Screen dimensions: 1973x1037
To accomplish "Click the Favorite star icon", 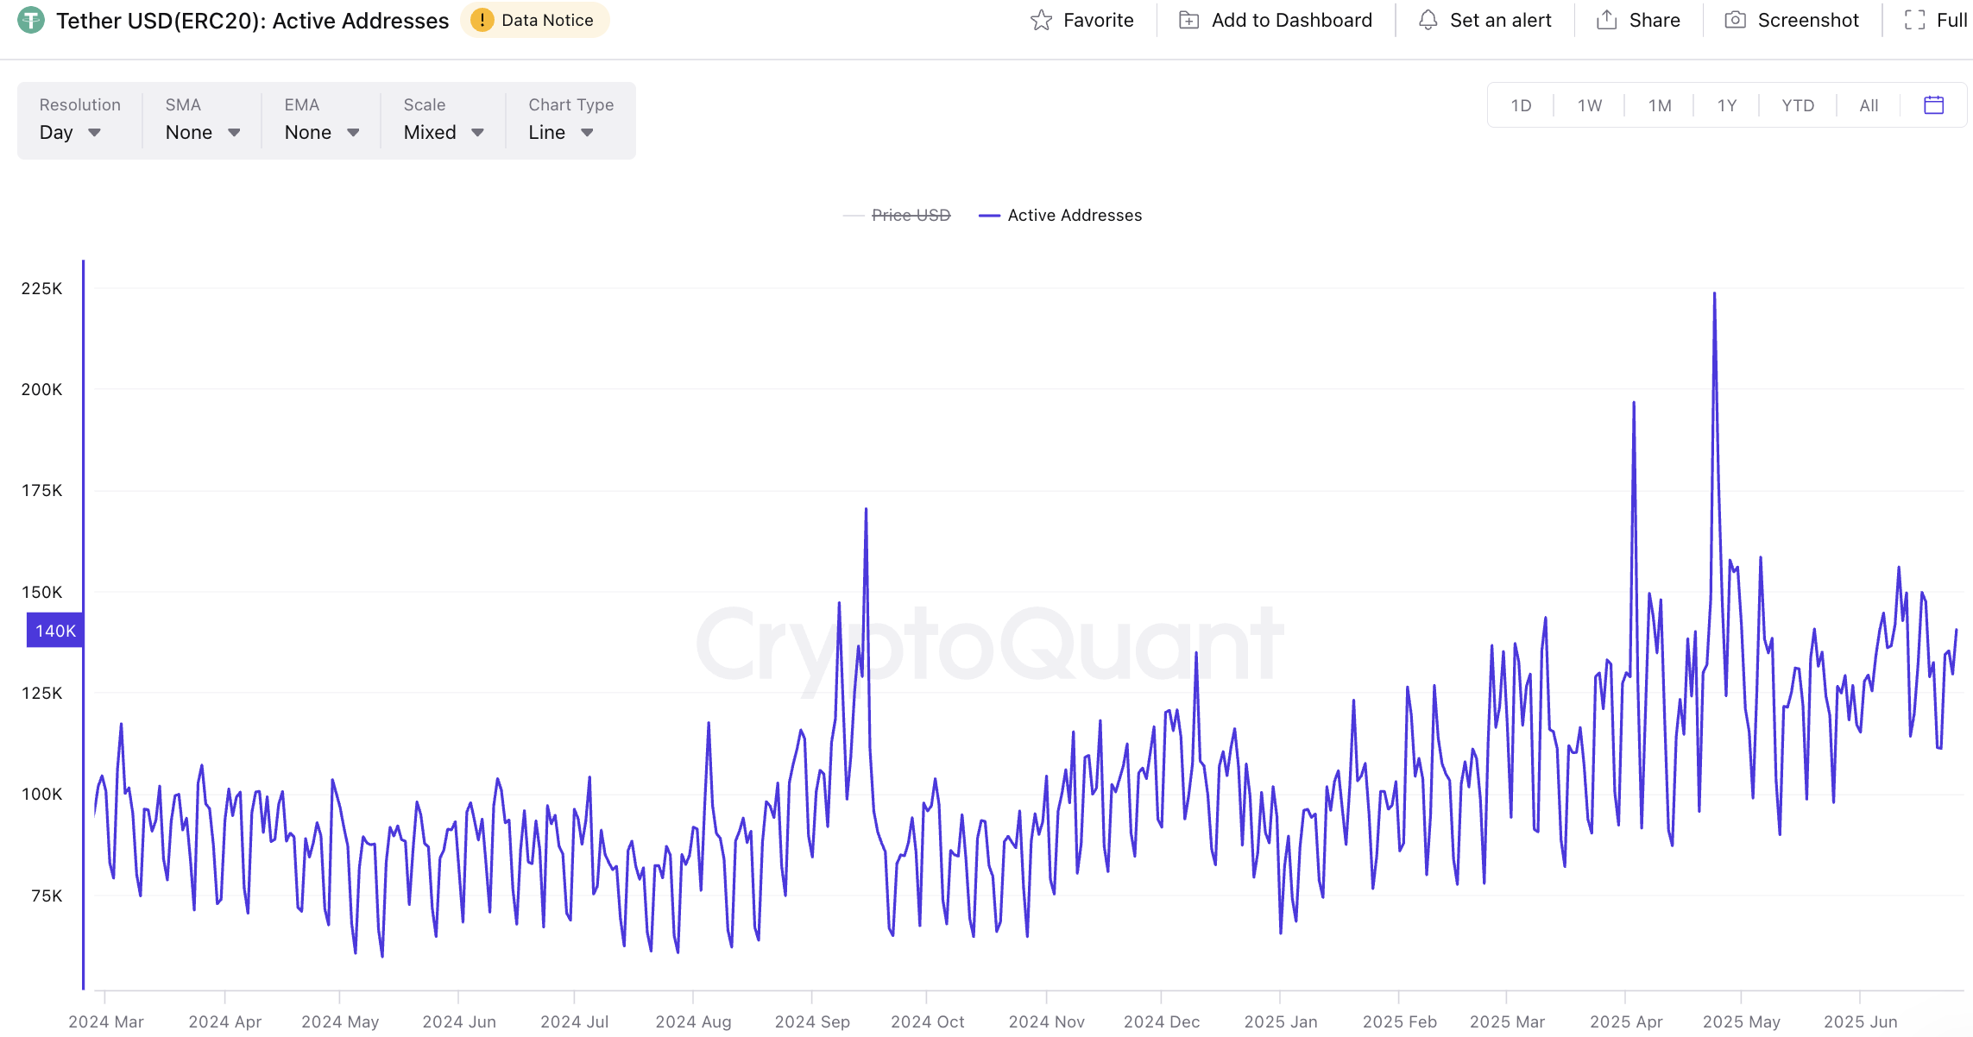I will [1041, 21].
